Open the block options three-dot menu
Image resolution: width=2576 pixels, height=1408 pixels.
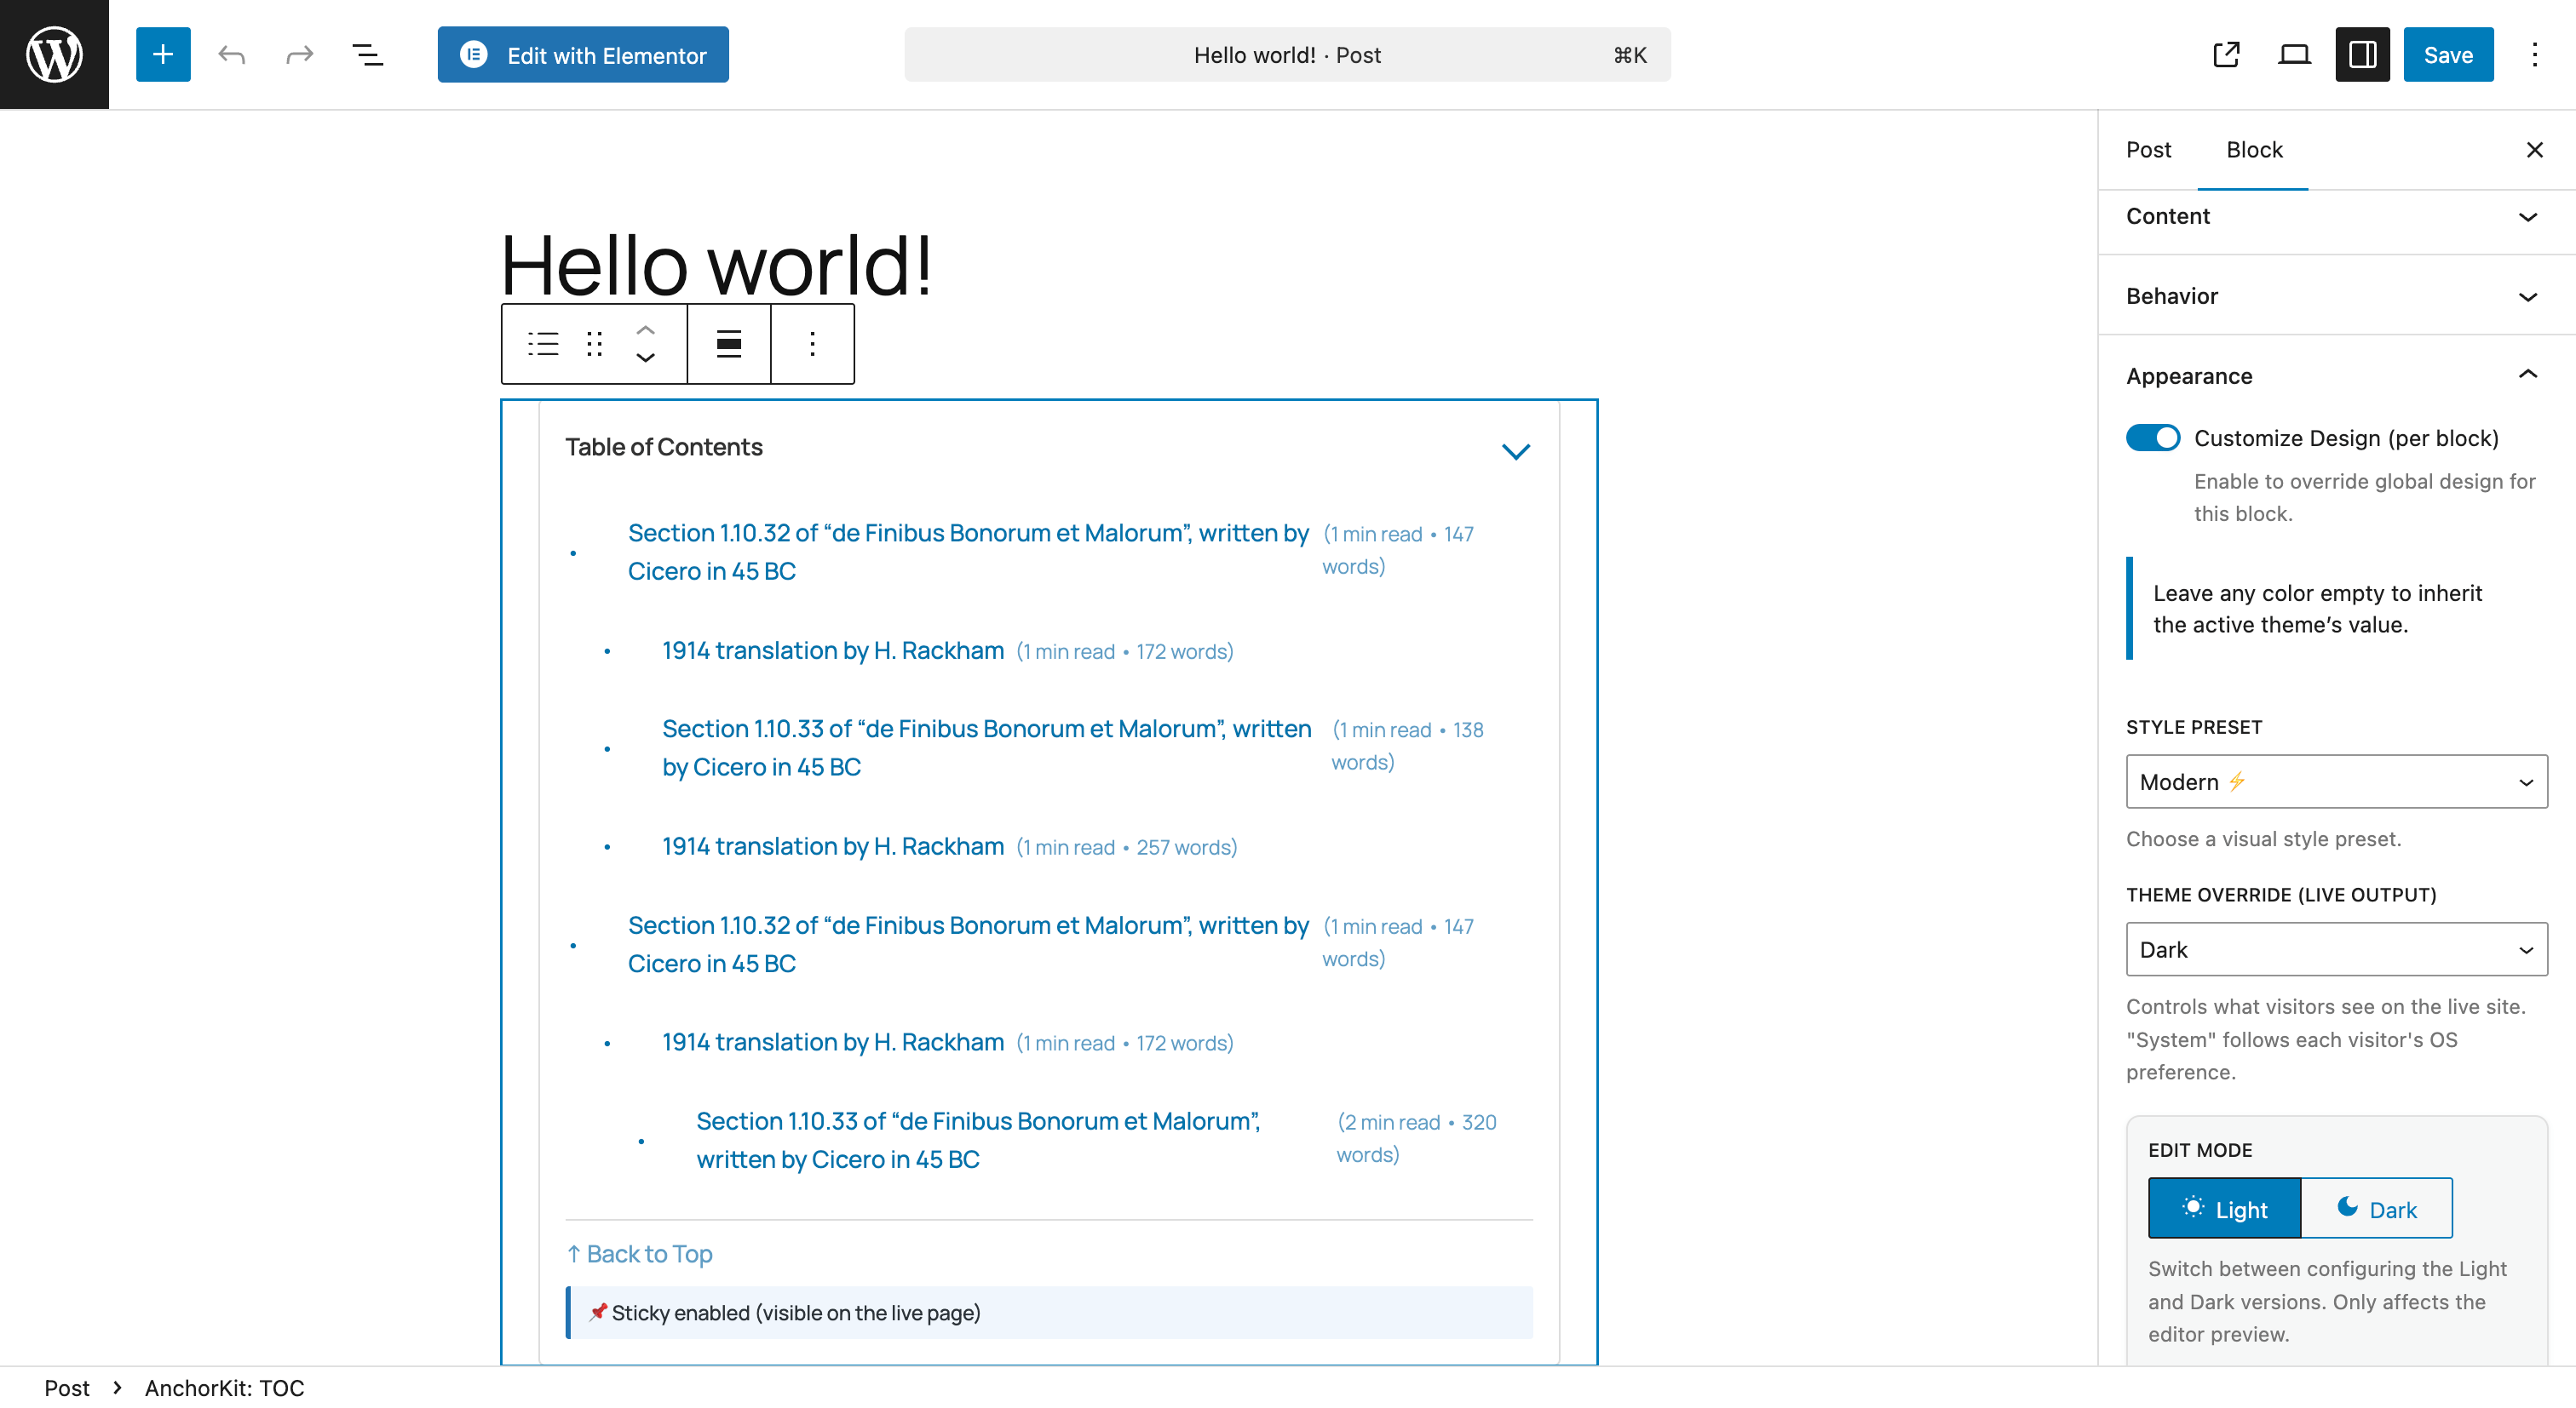click(x=812, y=344)
